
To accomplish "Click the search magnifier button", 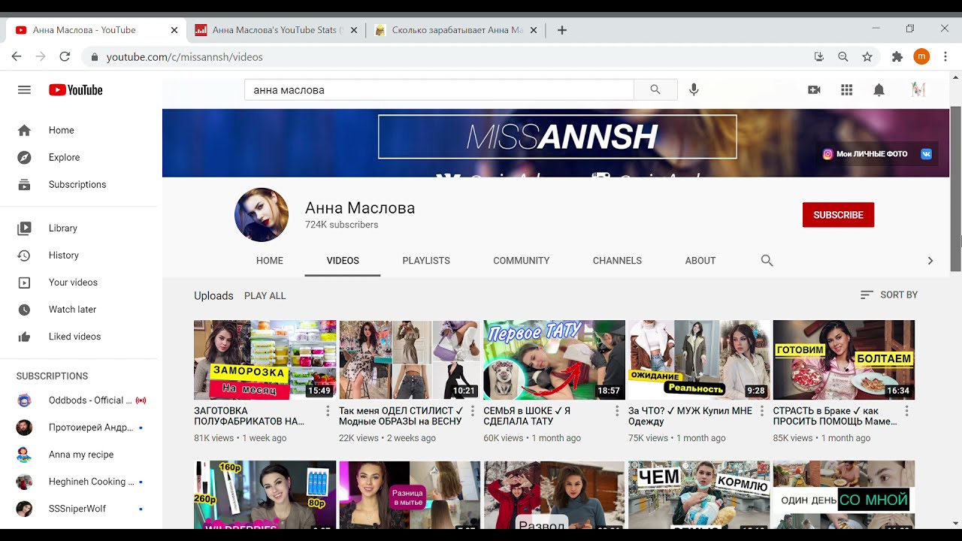I will coord(655,89).
